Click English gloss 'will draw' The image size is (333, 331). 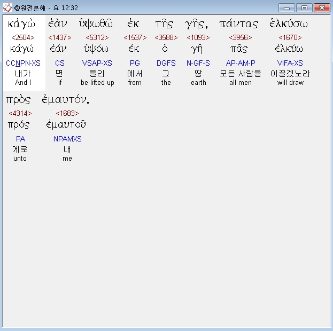[290, 83]
